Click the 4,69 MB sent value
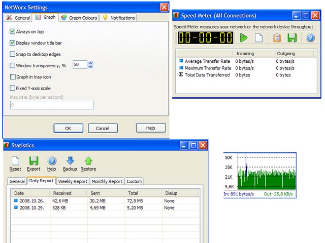The image size is (325, 243). coord(97,208)
